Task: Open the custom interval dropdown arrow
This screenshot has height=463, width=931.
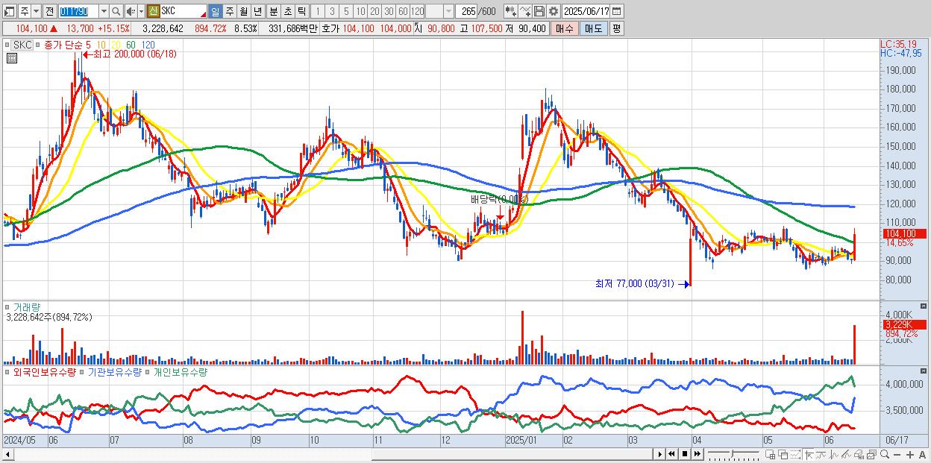Action: click(x=448, y=11)
